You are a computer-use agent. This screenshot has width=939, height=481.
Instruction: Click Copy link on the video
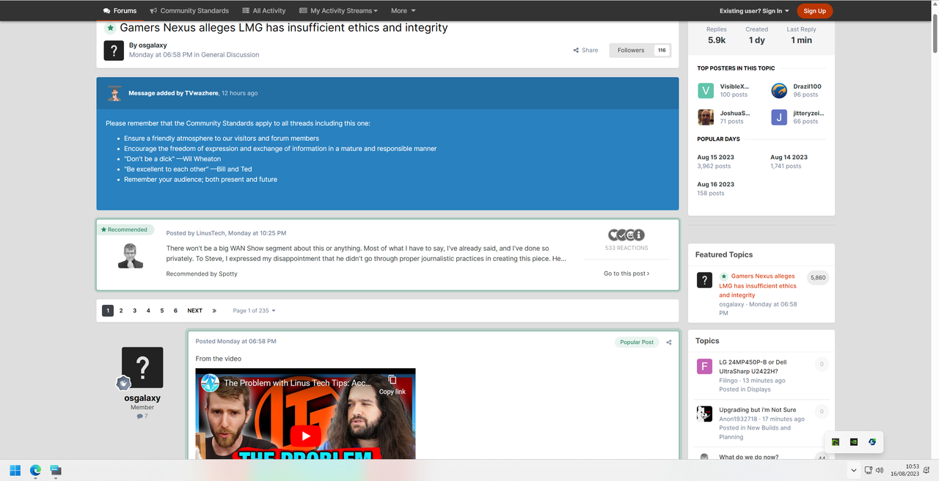coord(392,385)
